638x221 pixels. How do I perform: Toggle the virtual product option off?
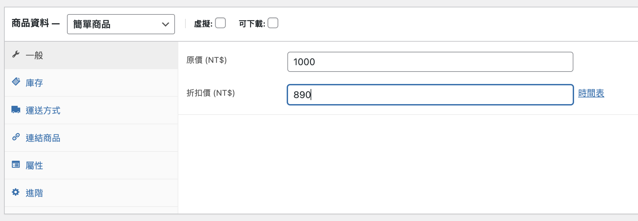pos(220,23)
